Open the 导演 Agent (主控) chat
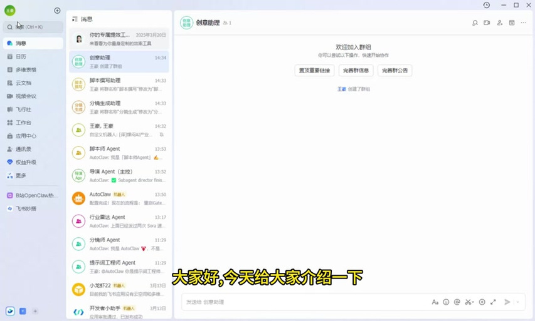535x321 pixels. coord(119,176)
